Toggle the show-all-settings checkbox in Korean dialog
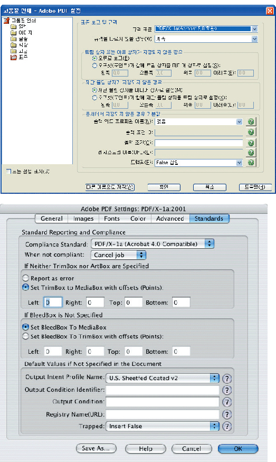 (x=9, y=172)
